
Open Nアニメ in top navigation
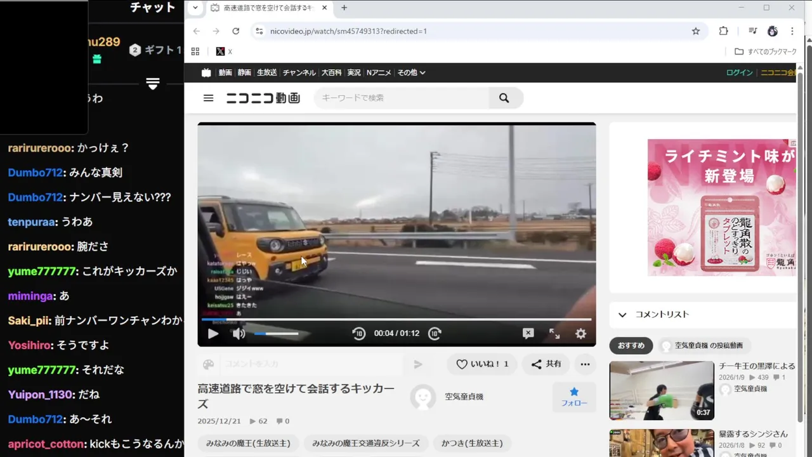pyautogui.click(x=379, y=72)
